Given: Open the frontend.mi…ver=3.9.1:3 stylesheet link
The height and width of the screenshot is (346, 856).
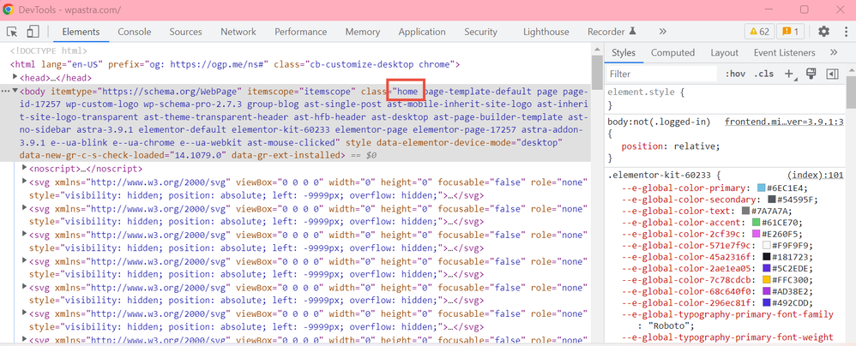Looking at the screenshot, I should pos(783,122).
